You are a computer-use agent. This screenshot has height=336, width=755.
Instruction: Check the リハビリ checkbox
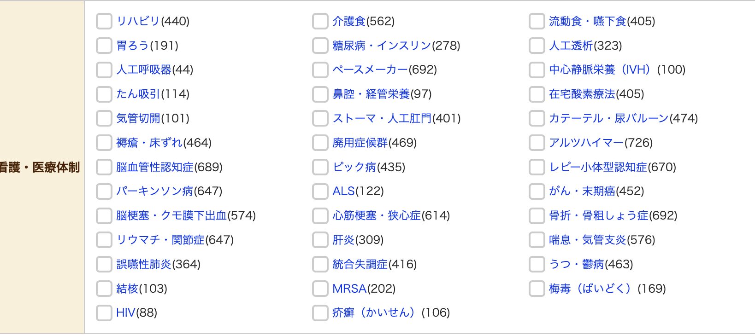click(104, 21)
